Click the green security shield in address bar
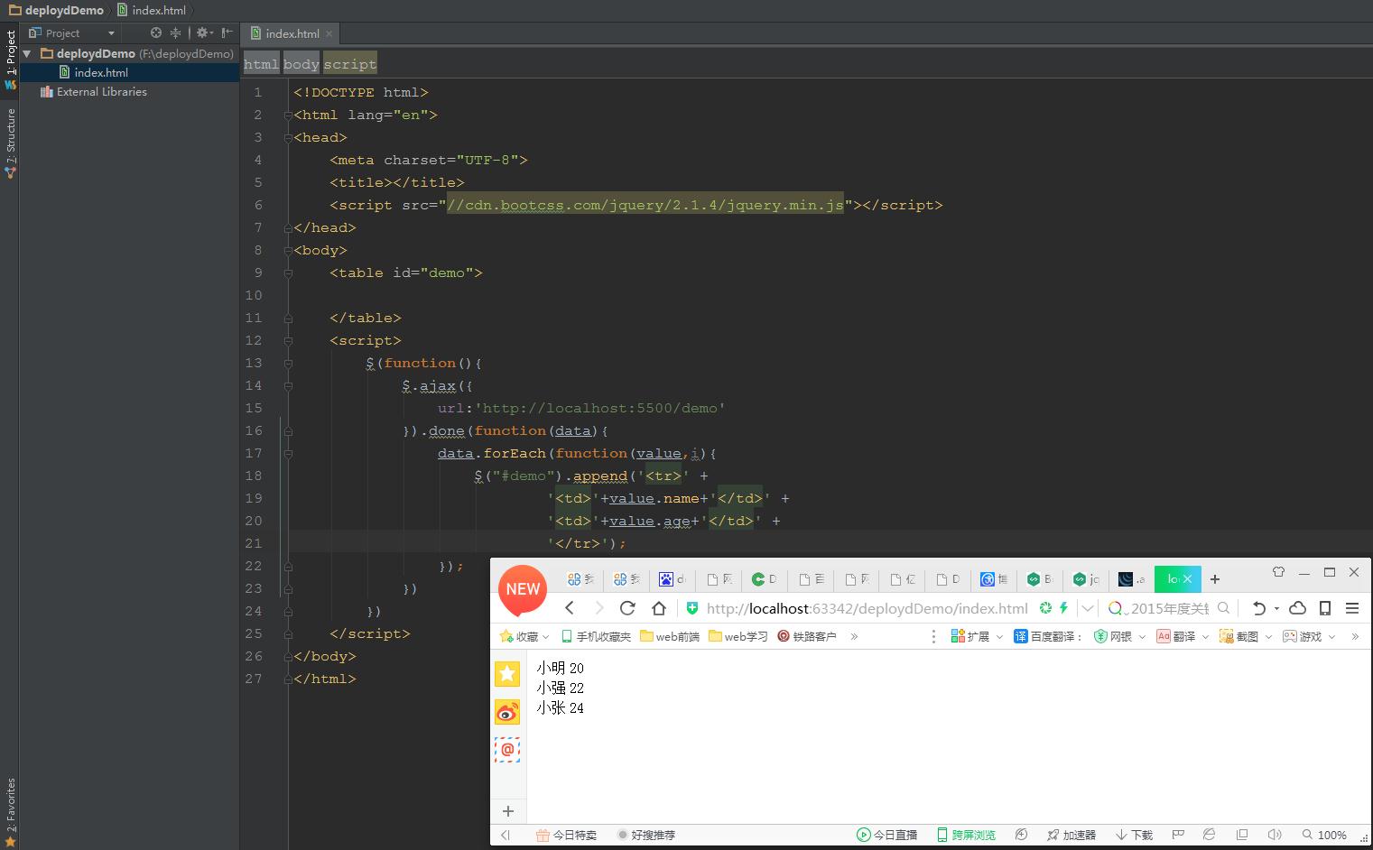The image size is (1373, 850). (692, 607)
